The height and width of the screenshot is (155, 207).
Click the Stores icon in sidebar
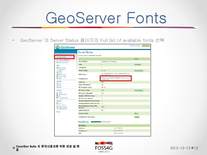[57, 71]
